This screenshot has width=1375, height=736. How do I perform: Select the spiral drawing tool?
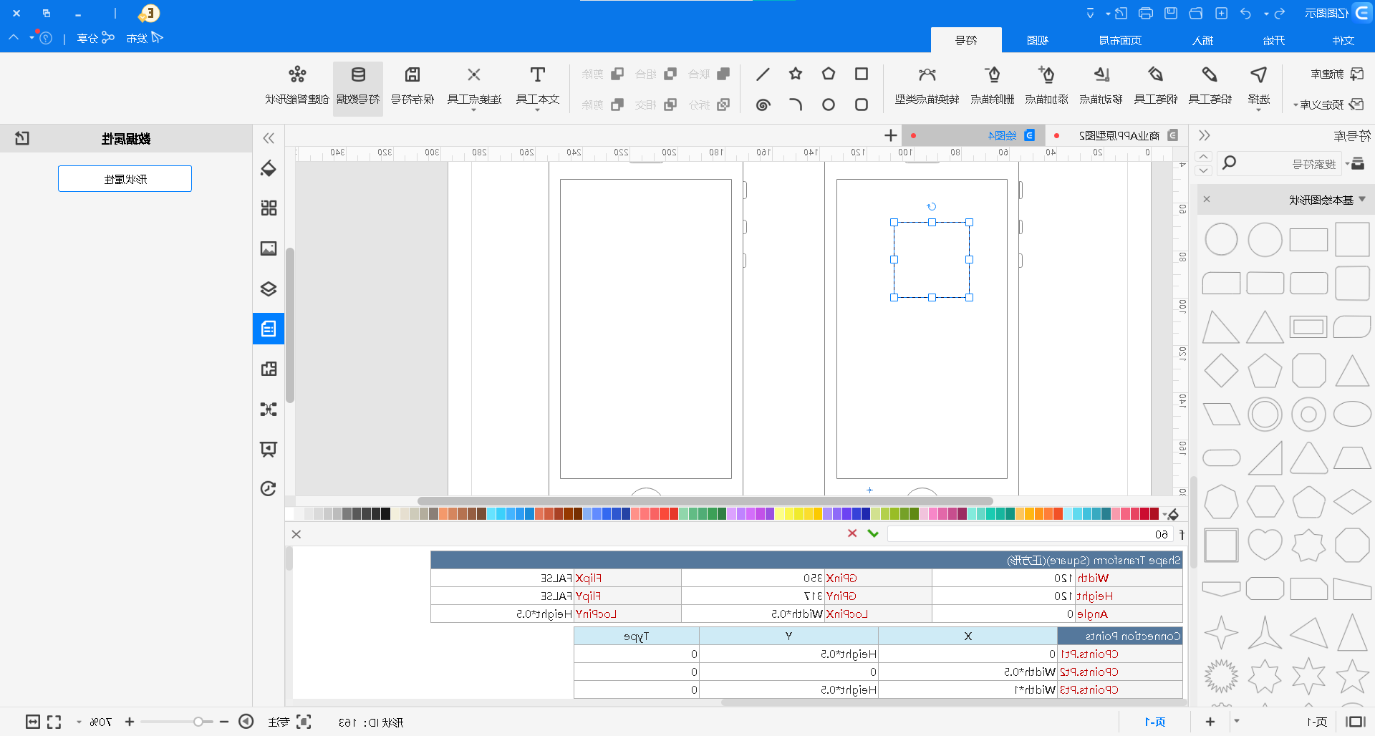coord(763,105)
